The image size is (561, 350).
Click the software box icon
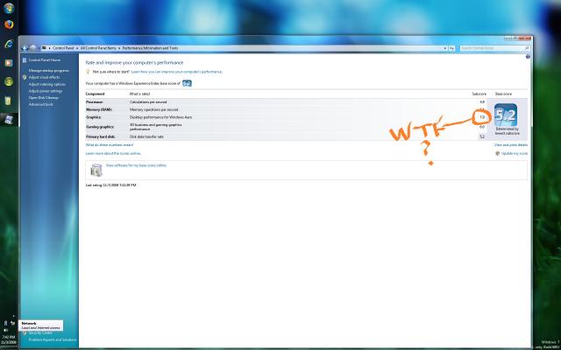click(x=96, y=170)
